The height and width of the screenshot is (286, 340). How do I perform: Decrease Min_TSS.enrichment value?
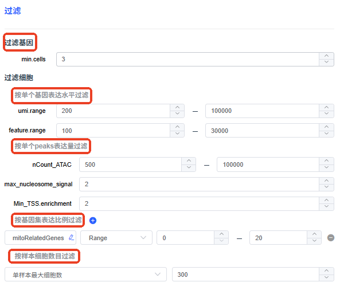click(326, 207)
